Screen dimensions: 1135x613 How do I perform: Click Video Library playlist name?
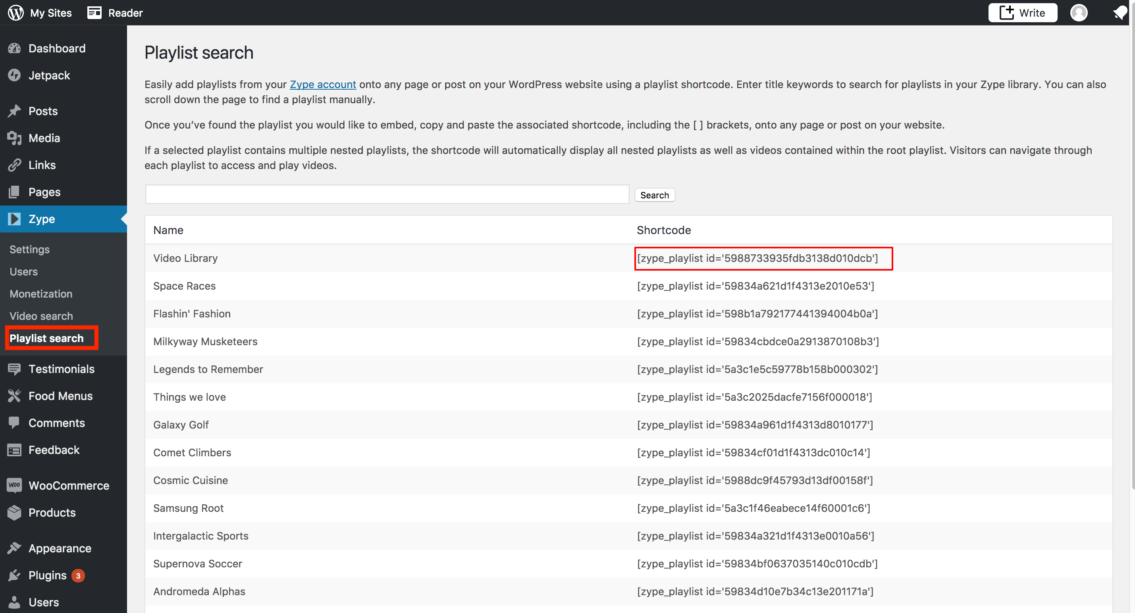[x=185, y=258]
